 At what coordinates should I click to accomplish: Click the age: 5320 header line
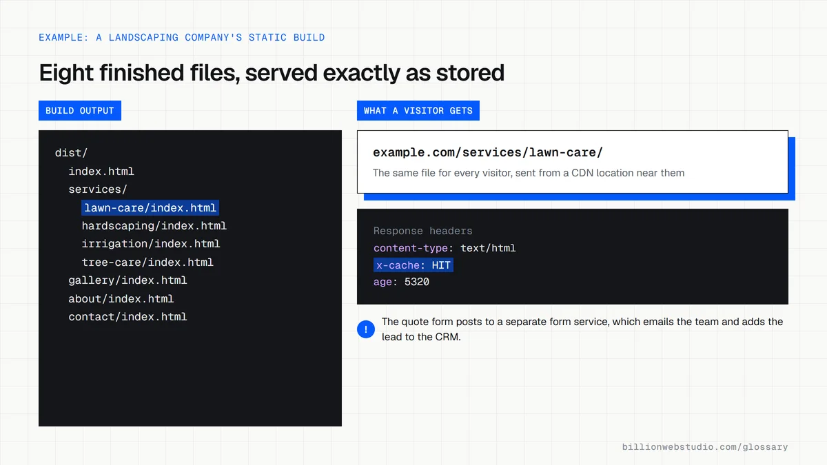tap(401, 282)
